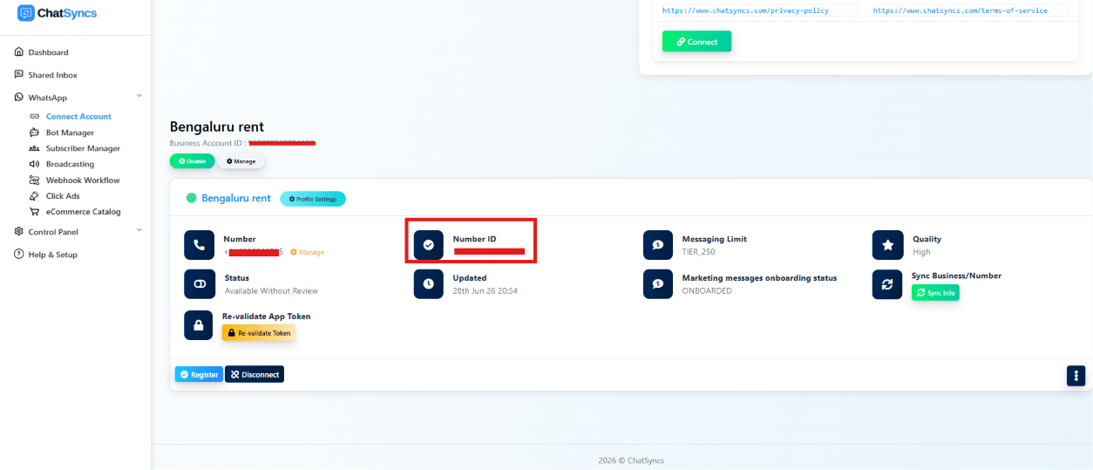Open Dashboard in the sidebar
The image size is (1093, 470).
[48, 52]
